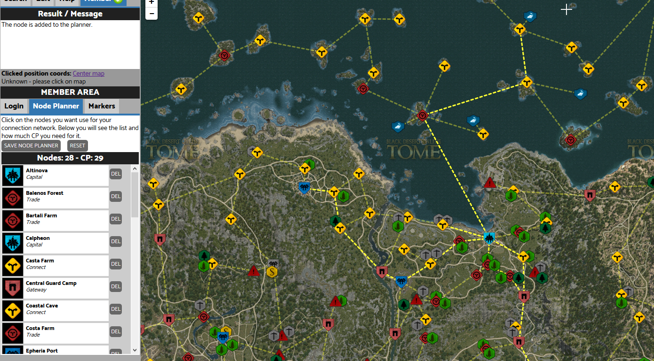654x361 pixels.
Task: Click 'The node is added to the planner.' message
Action: tap(47, 25)
